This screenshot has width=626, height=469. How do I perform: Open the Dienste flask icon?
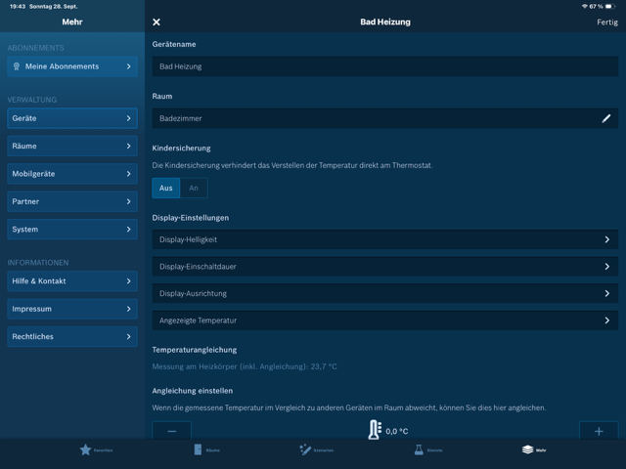[419, 449]
